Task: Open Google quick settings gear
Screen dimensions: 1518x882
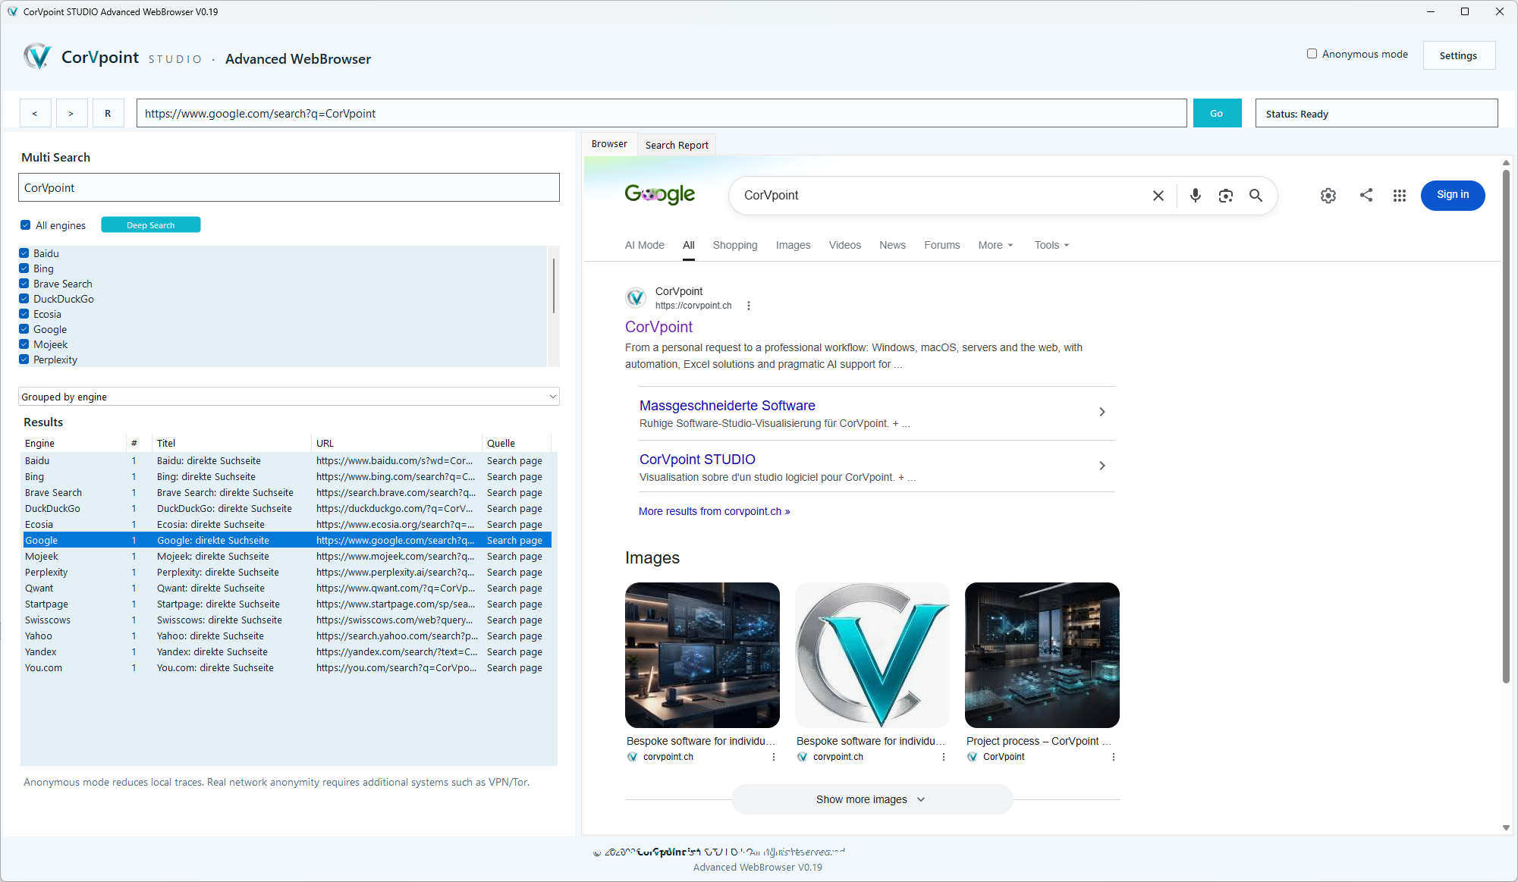Action: pyautogui.click(x=1328, y=196)
